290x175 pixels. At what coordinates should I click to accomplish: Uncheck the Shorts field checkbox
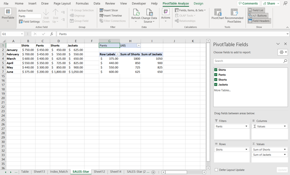(215, 80)
